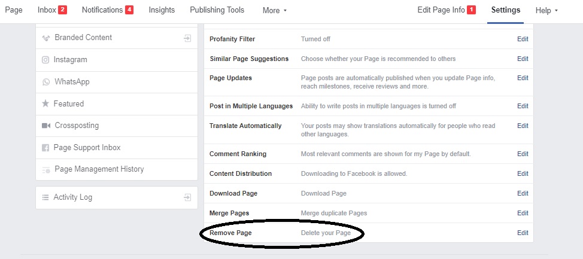Click the exit arrow icon beside Branded Content
This screenshot has width=583, height=259.
point(188,38)
